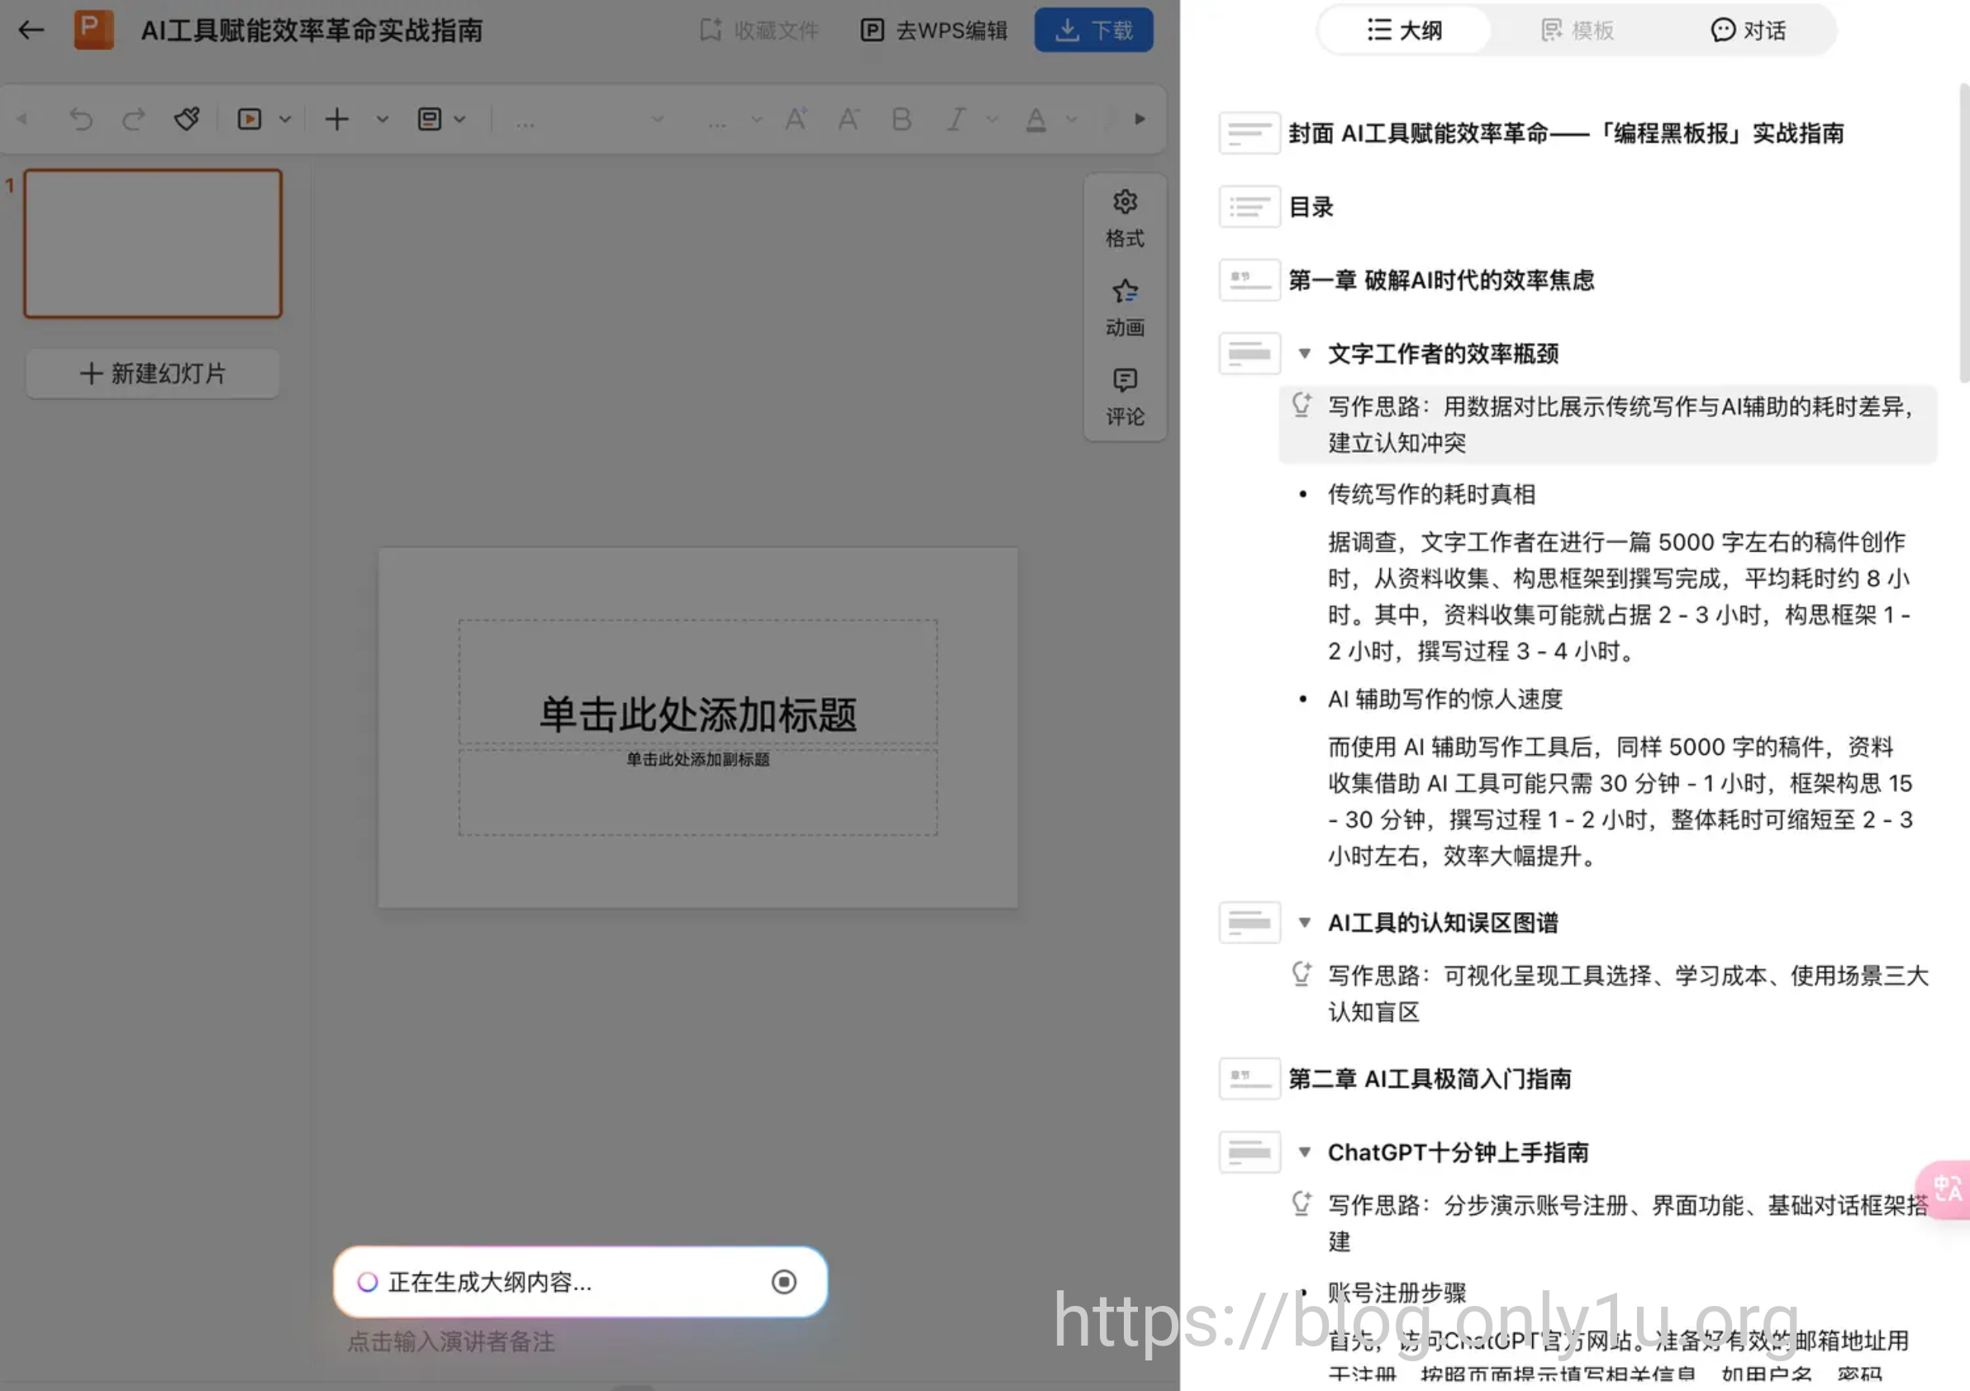Switch to the 对话 tab
This screenshot has height=1391, width=1970.
tap(1748, 31)
